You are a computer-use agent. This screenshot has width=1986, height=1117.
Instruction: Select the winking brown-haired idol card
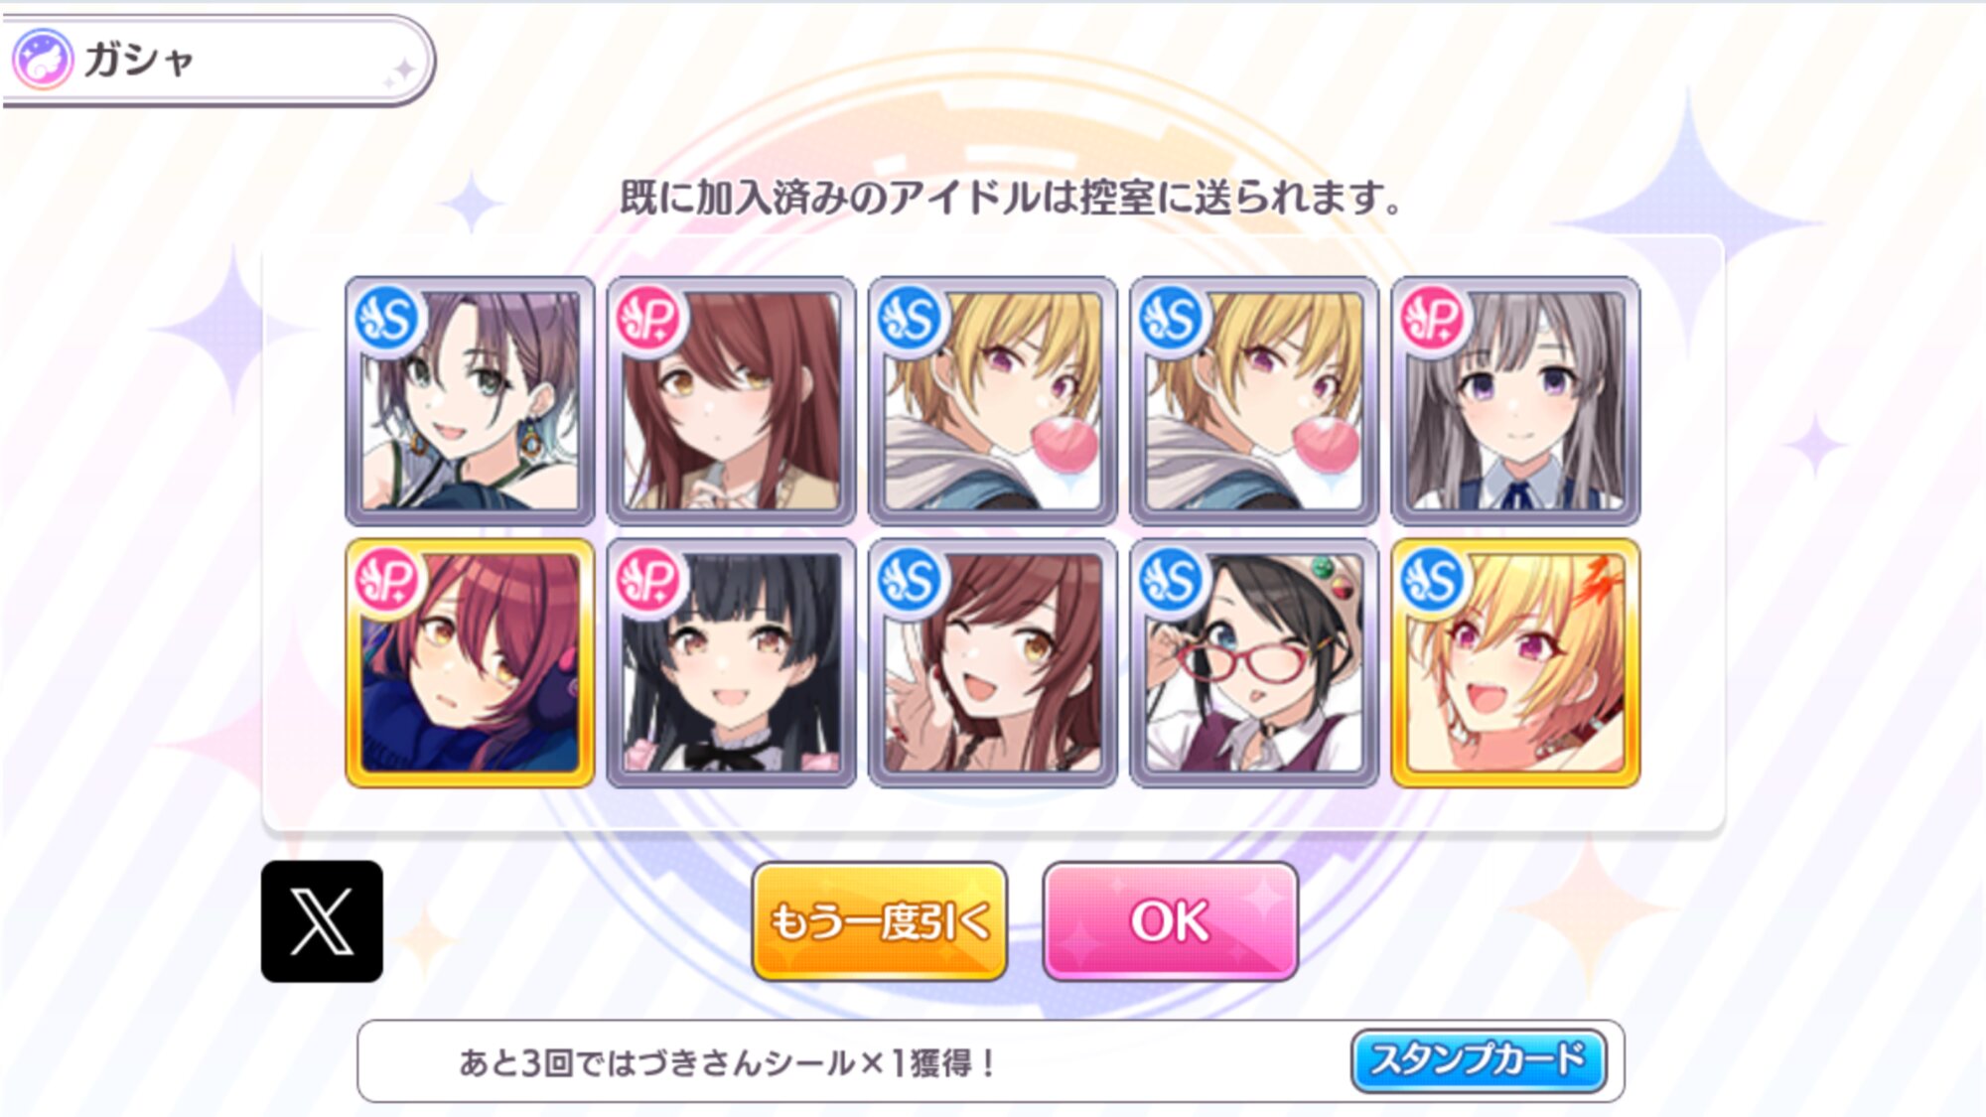[x=992, y=663]
